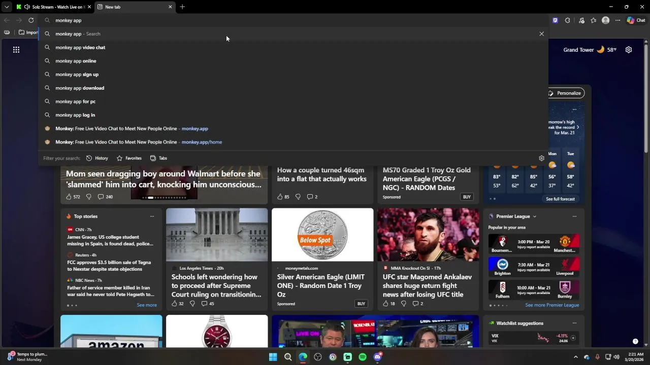This screenshot has width=650, height=365.
Task: Choose suggestion 'monkey app for pc'
Action: tap(294, 101)
